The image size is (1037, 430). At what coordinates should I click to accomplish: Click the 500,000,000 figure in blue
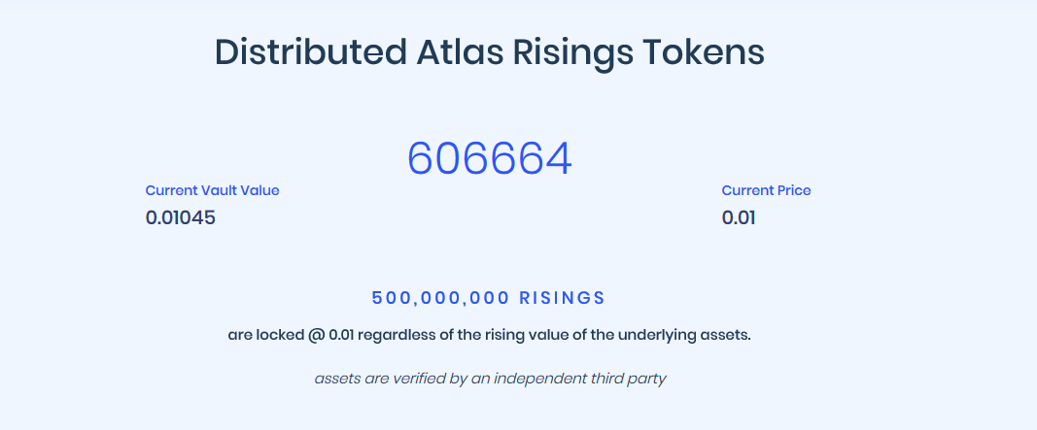coord(440,297)
